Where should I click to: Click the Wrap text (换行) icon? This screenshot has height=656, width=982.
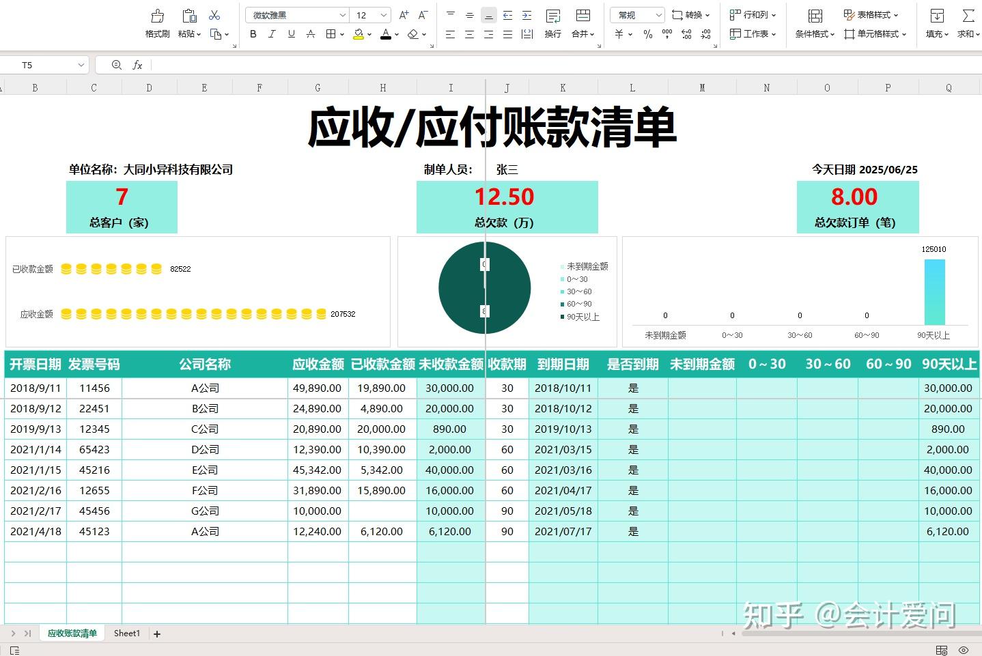tap(553, 15)
